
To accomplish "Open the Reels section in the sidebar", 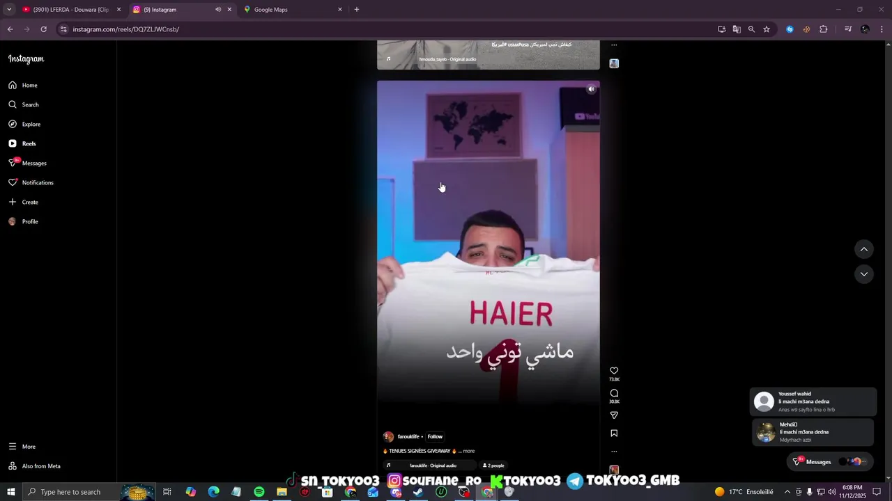I will pyautogui.click(x=22, y=143).
